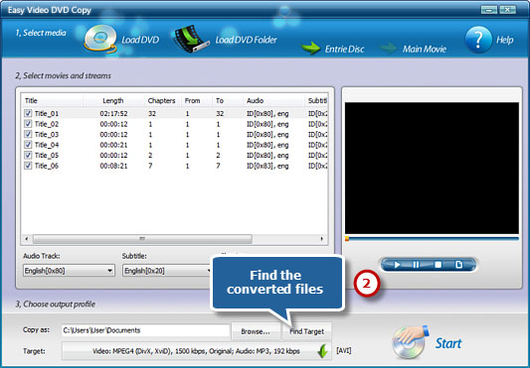Play the preview video
530x368 pixels.
click(x=397, y=265)
